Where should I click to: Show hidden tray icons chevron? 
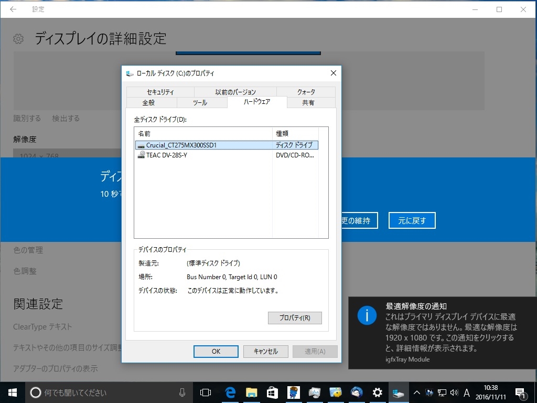416,393
